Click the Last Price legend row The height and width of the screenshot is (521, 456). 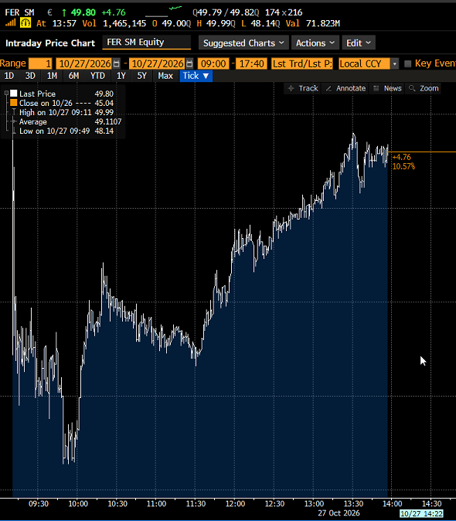coord(63,94)
